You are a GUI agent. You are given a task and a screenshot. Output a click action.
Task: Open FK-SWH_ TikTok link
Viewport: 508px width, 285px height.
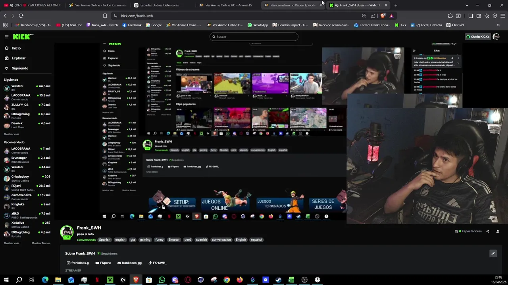coord(157,263)
